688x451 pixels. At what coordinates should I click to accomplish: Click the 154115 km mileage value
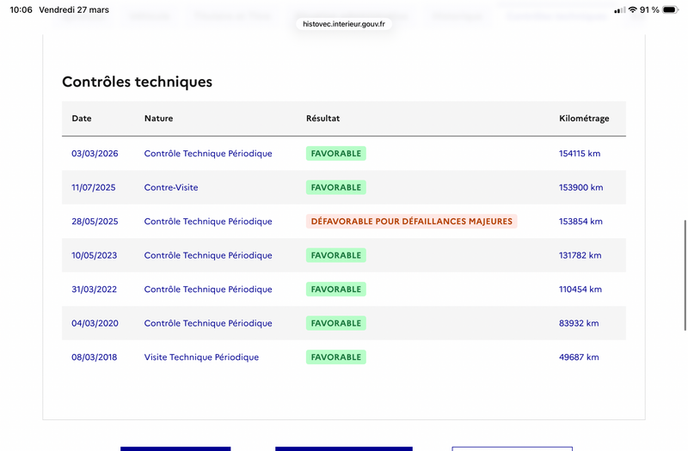(579, 154)
